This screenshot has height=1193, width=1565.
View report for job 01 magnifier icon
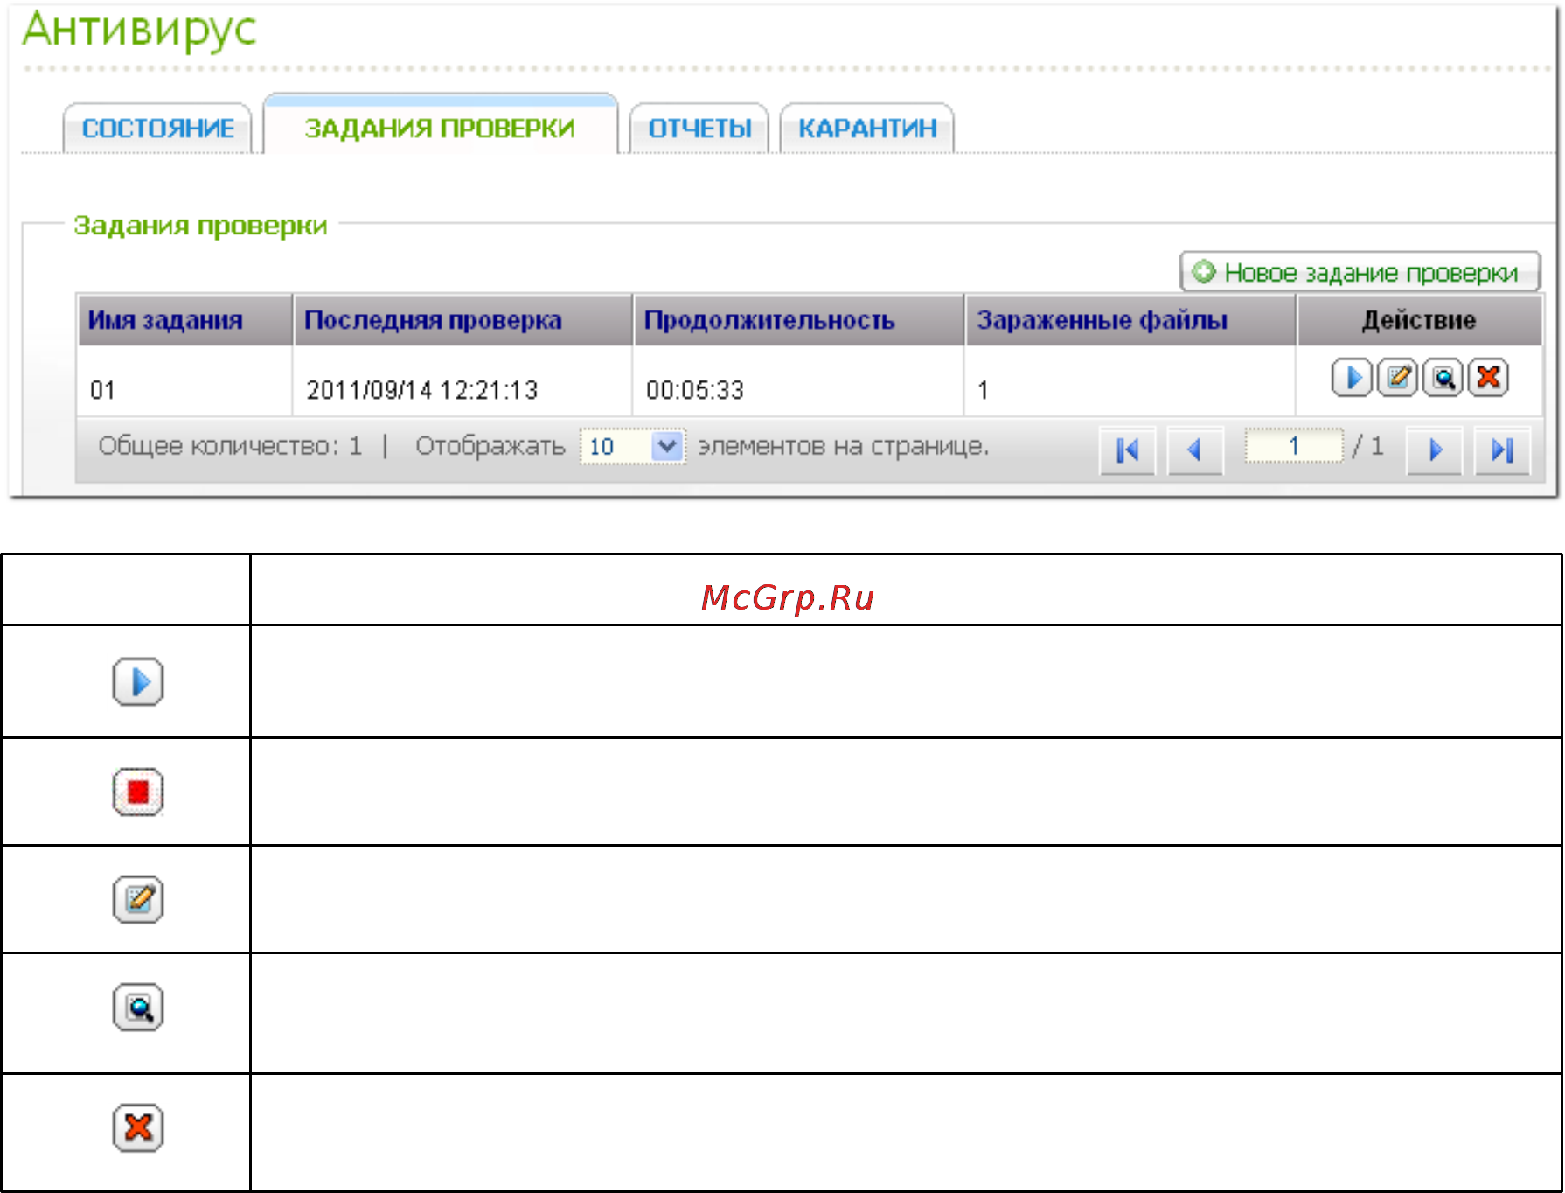(x=1443, y=378)
